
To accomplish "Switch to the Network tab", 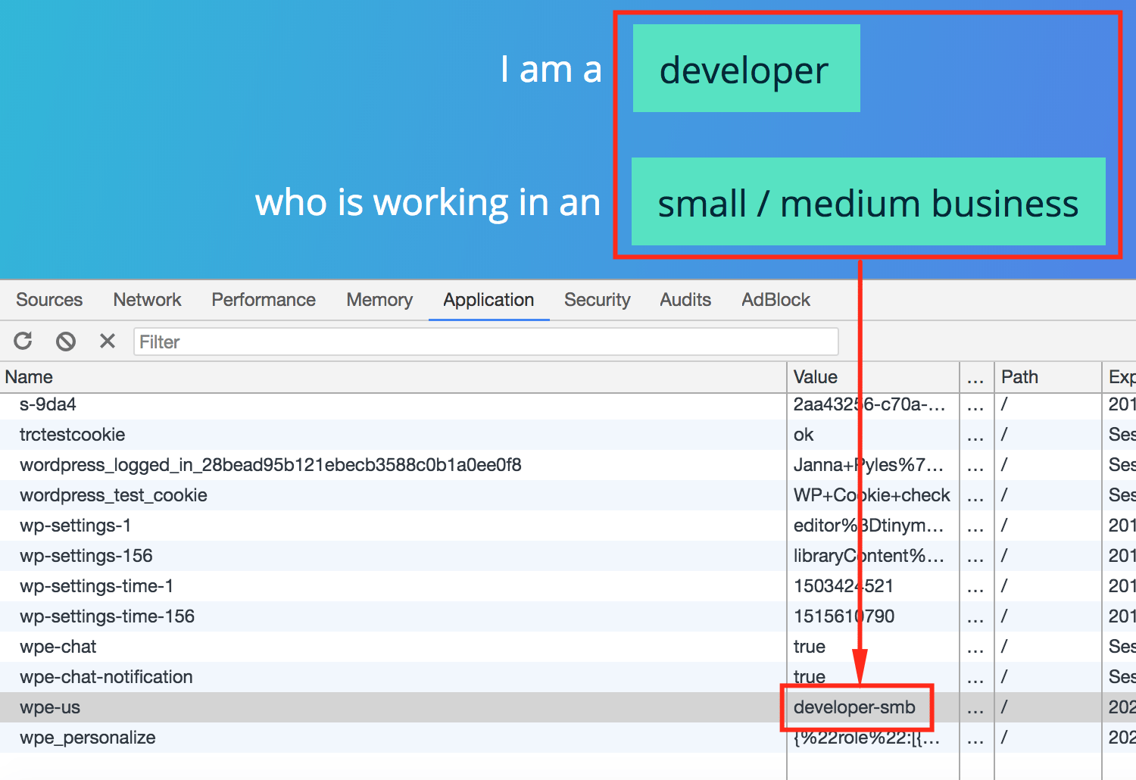I will 147,300.
